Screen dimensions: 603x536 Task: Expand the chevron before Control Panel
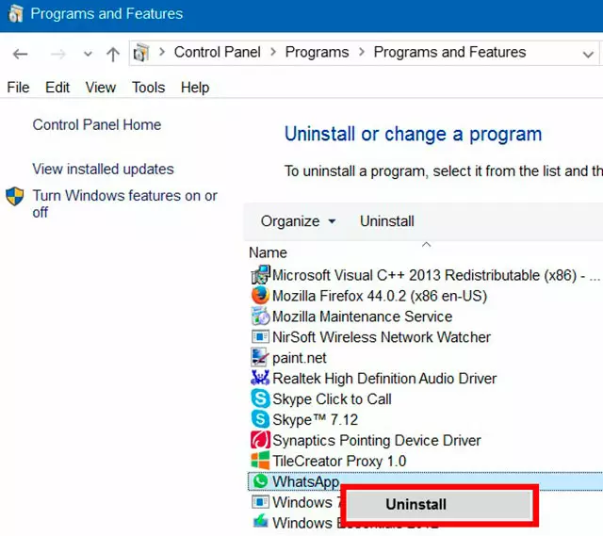[162, 52]
